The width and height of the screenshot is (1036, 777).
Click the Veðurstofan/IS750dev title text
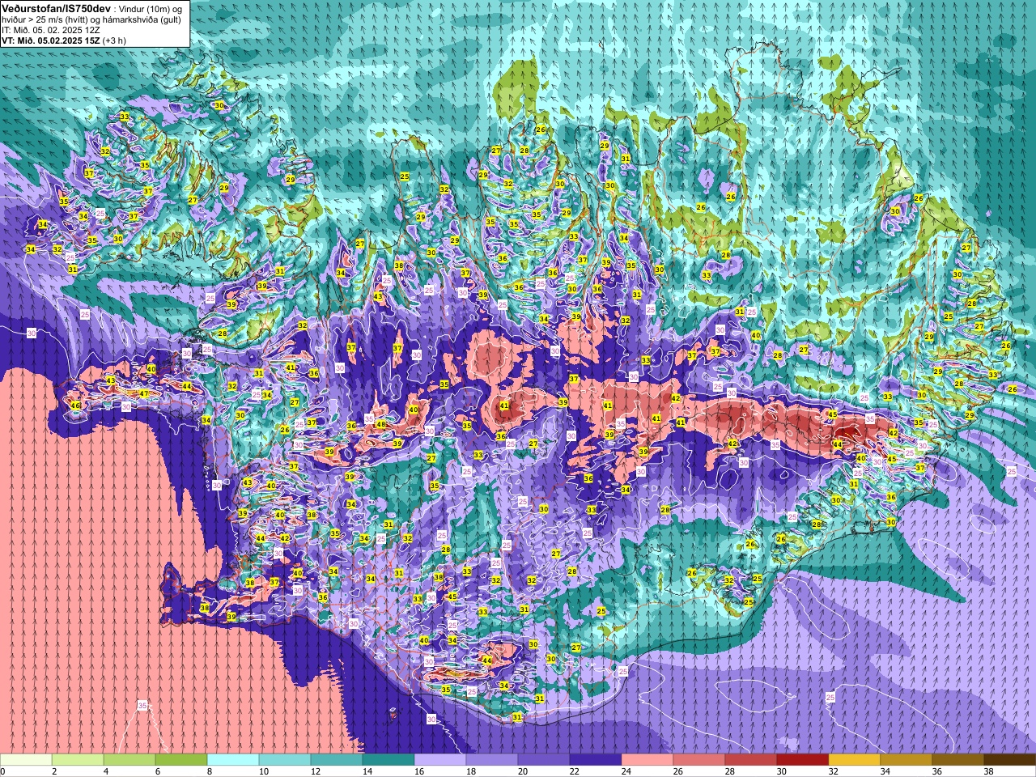click(56, 7)
